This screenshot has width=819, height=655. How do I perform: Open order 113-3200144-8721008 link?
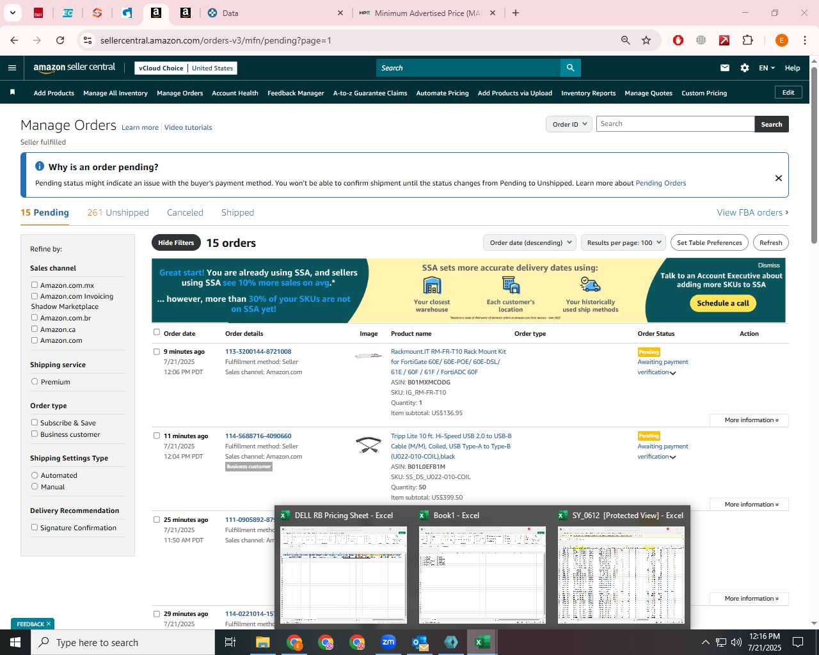258,351
